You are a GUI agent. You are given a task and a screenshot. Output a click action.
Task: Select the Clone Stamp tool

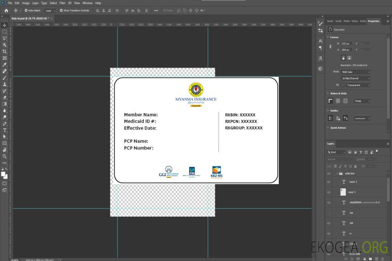click(4, 84)
